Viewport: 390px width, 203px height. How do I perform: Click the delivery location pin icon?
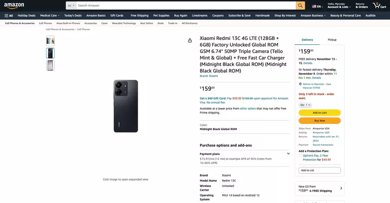pos(300,84)
